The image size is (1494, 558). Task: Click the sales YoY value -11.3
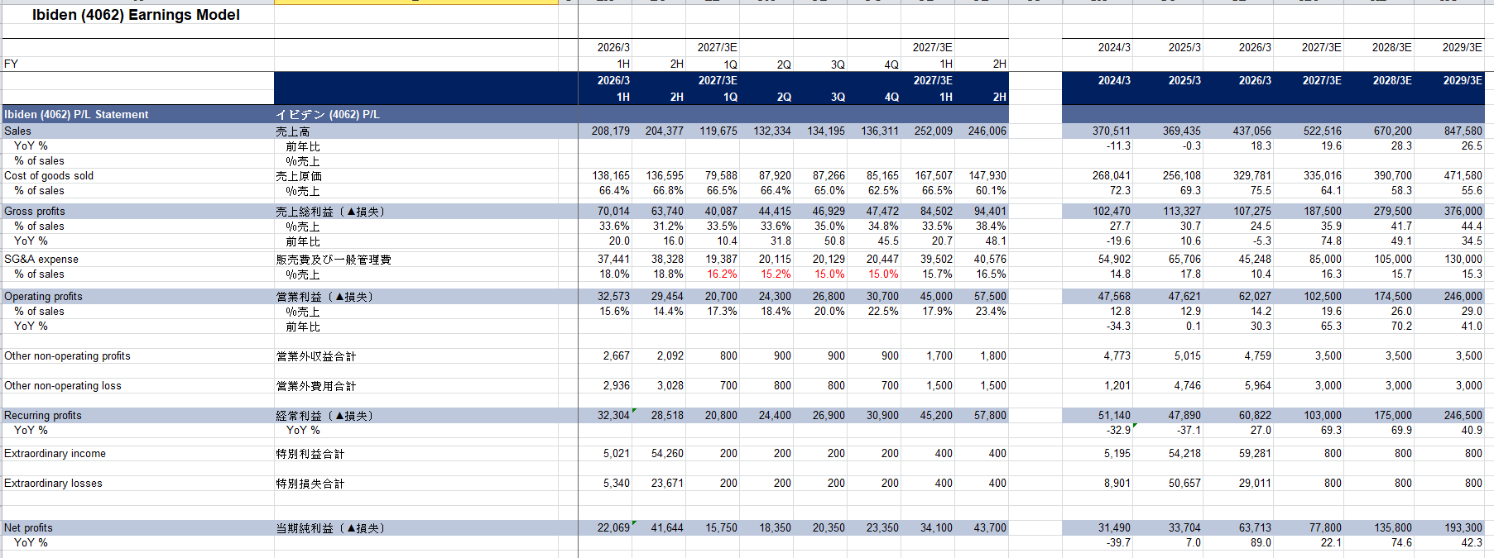coord(1118,145)
